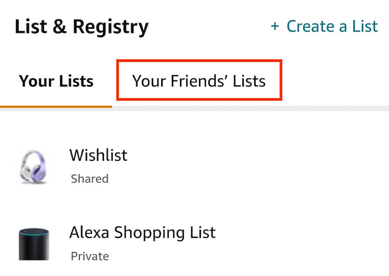Image resolution: width=389 pixels, height=276 pixels.
Task: Click the List & Registry heading
Action: click(81, 27)
